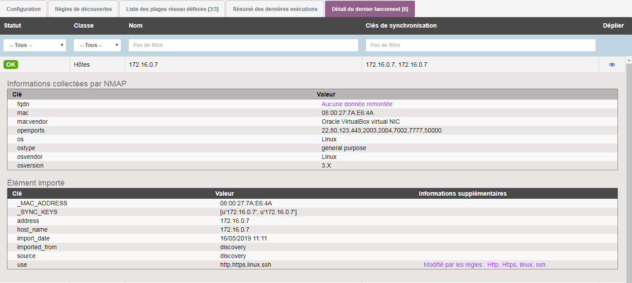
Task: Click 'Modifié par les règles' purple text
Action: 484,265
